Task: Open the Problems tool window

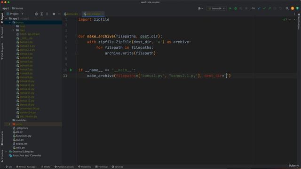Action: [x=85, y=167]
